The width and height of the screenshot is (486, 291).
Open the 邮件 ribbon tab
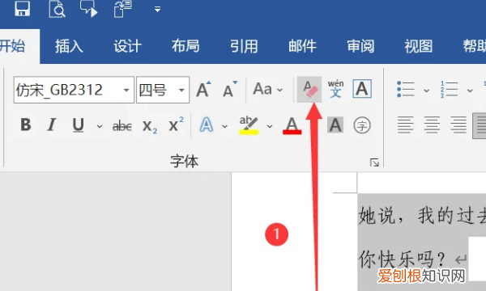(302, 46)
